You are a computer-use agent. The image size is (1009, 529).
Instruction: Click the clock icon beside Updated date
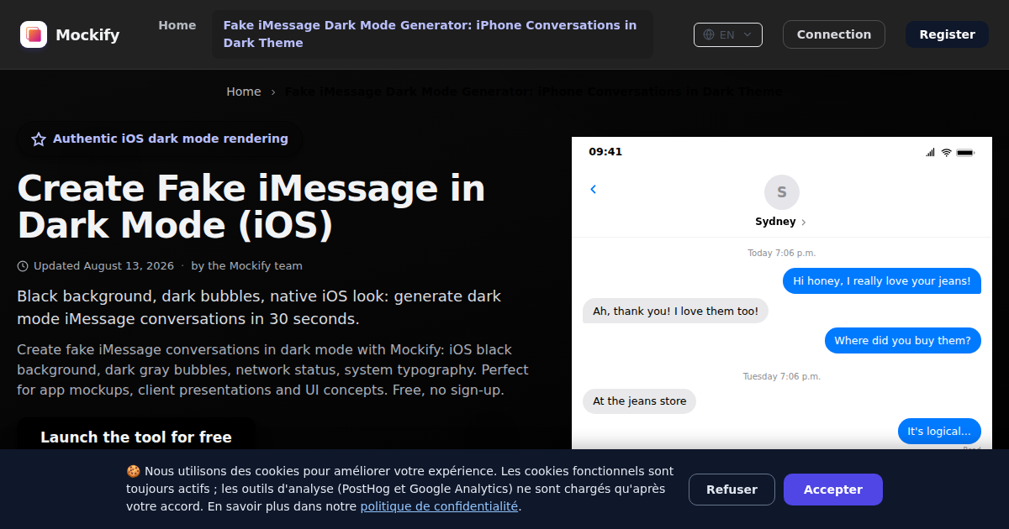(x=23, y=266)
